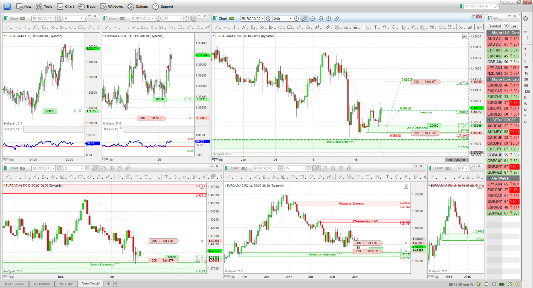Select ellipse drawing tool in 240 chart
This screenshot has height=288, width=533.
click(280, 27)
